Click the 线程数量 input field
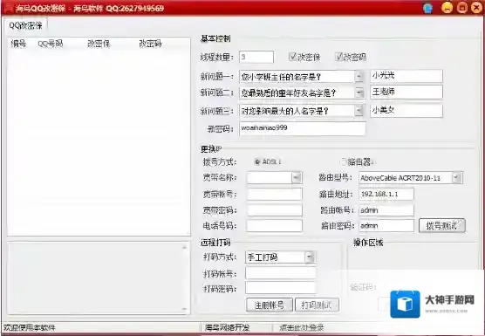 point(256,57)
